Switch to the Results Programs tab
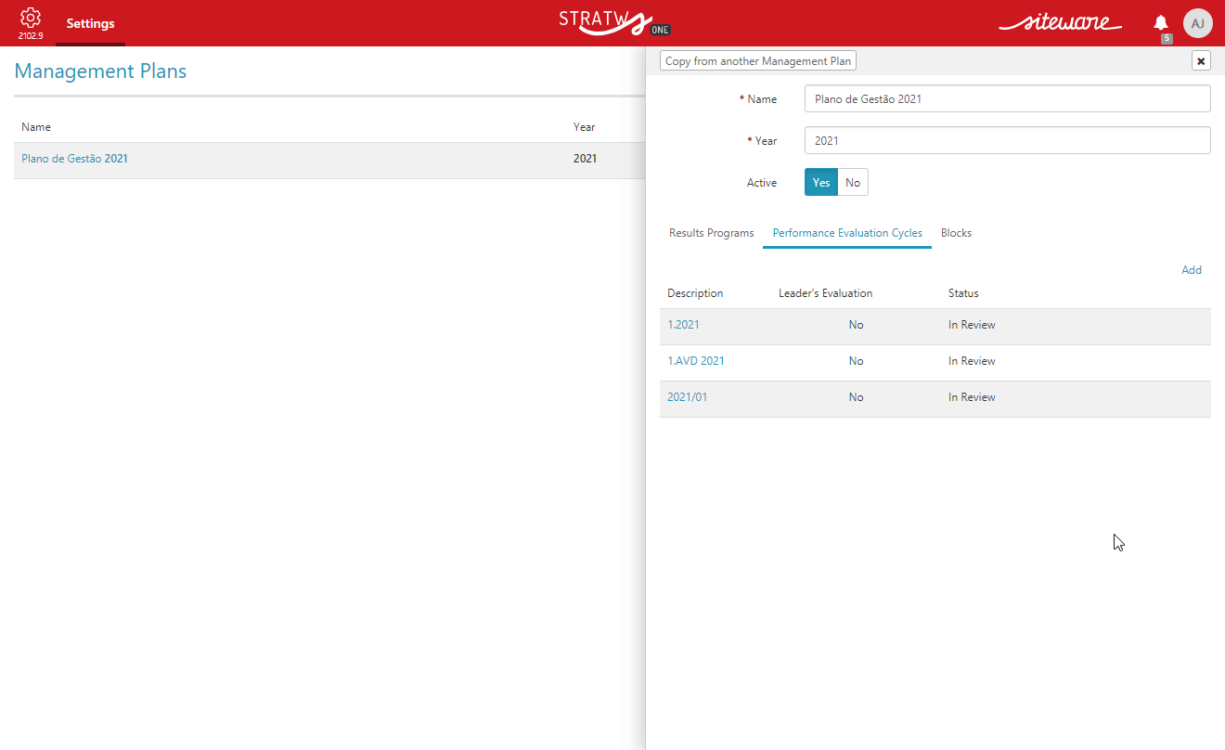The height and width of the screenshot is (750, 1225). pyautogui.click(x=711, y=233)
